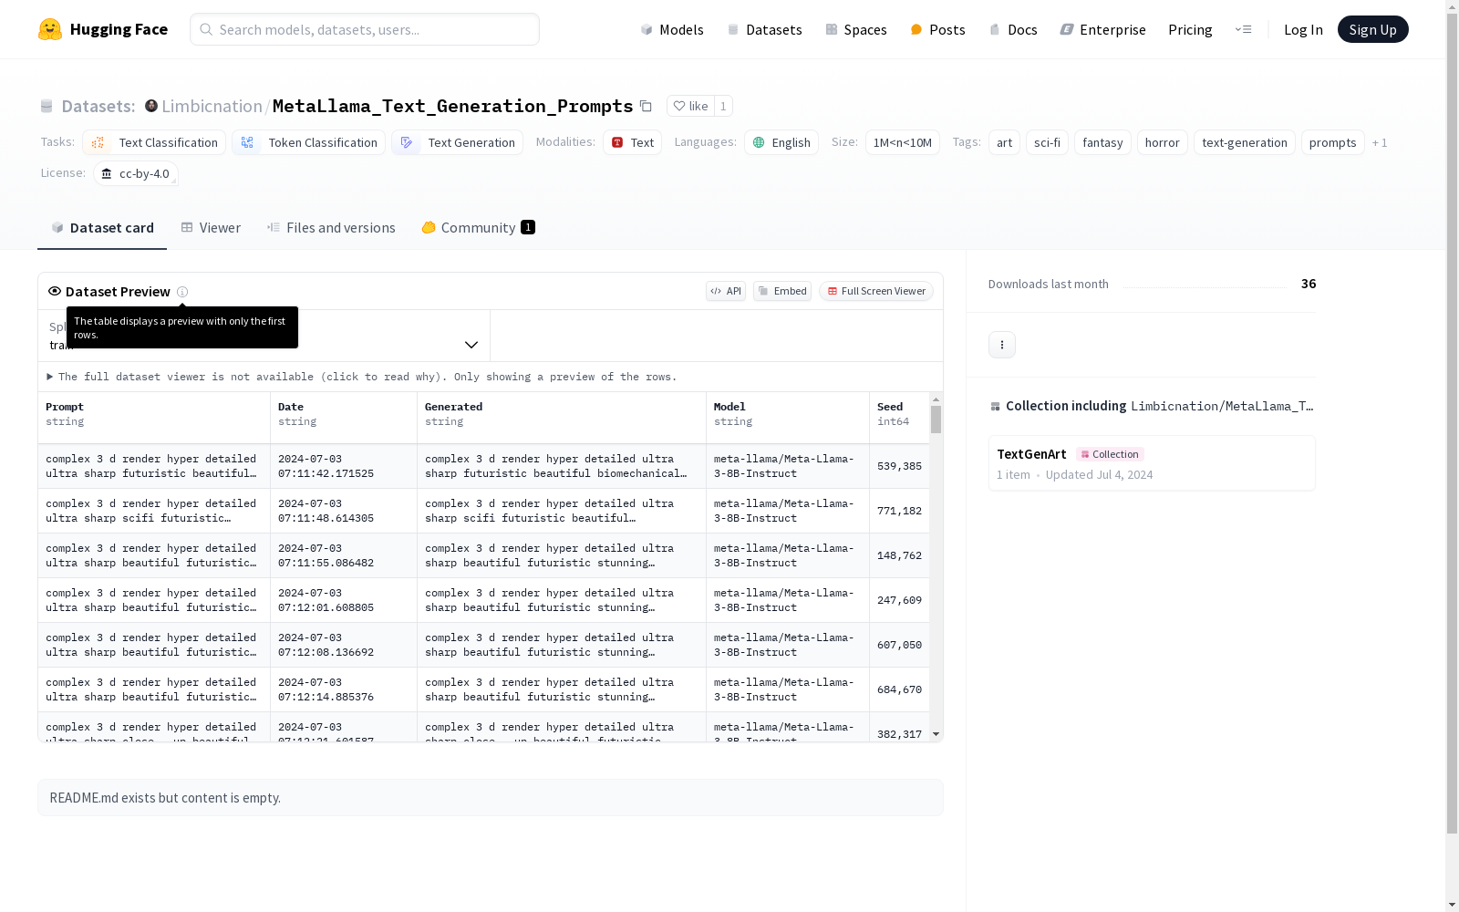
Task: Copy dataset name with the copy icon
Action: coord(646,107)
